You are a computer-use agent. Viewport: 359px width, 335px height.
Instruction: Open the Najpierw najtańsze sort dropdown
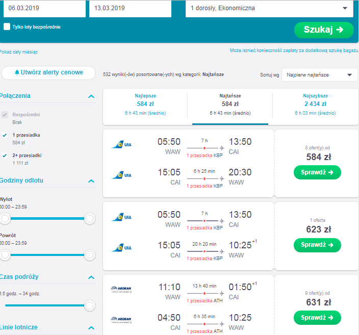coord(319,75)
